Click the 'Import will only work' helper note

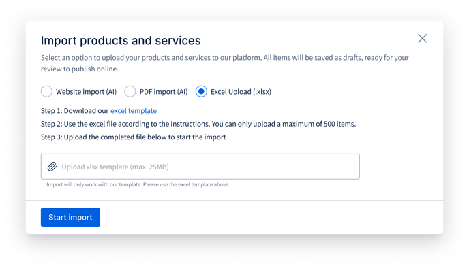point(138,184)
